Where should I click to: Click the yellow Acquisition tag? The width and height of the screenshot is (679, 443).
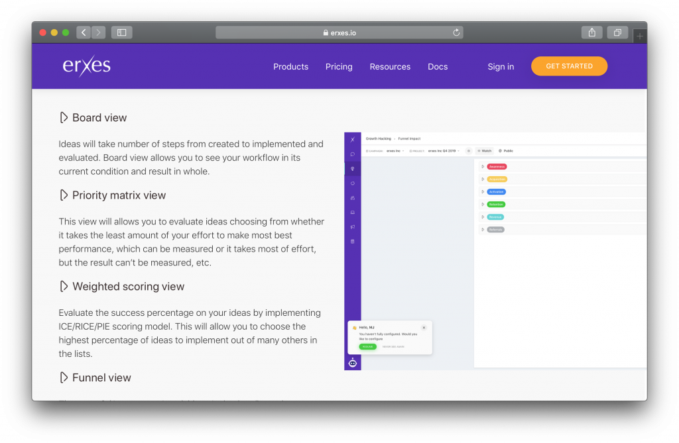click(x=497, y=179)
